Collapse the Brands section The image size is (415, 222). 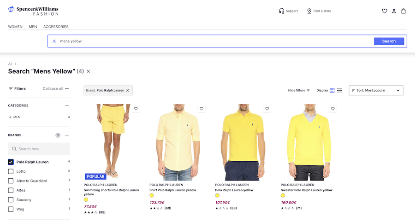tap(67, 135)
